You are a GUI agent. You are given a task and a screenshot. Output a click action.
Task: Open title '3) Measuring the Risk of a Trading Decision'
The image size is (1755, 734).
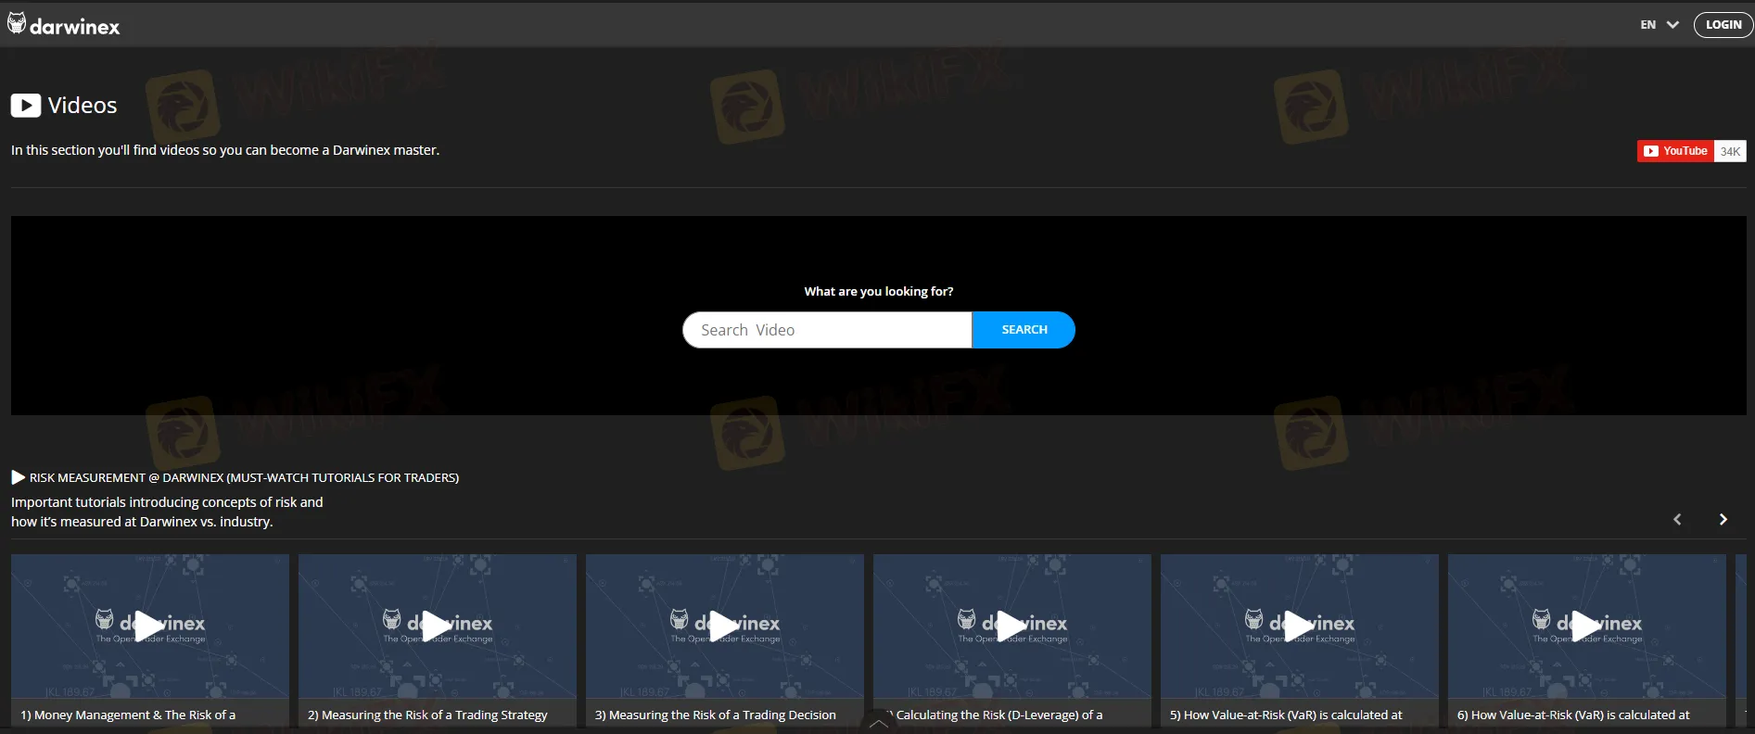tap(716, 715)
